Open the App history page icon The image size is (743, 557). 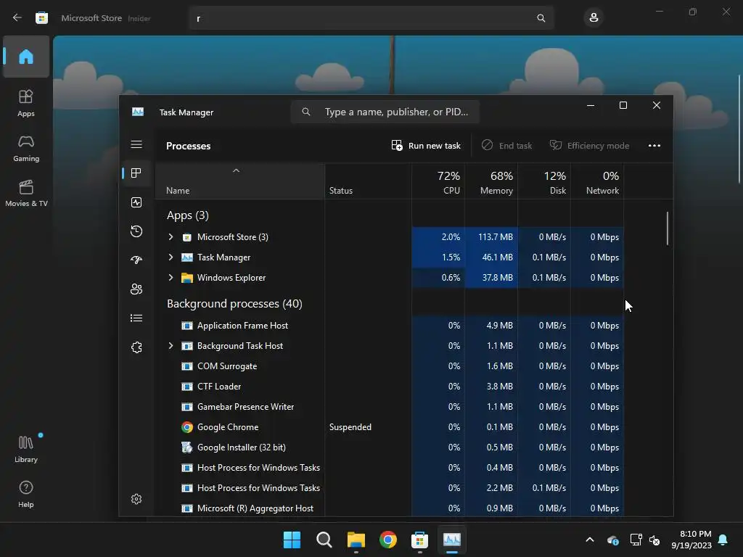click(x=136, y=231)
